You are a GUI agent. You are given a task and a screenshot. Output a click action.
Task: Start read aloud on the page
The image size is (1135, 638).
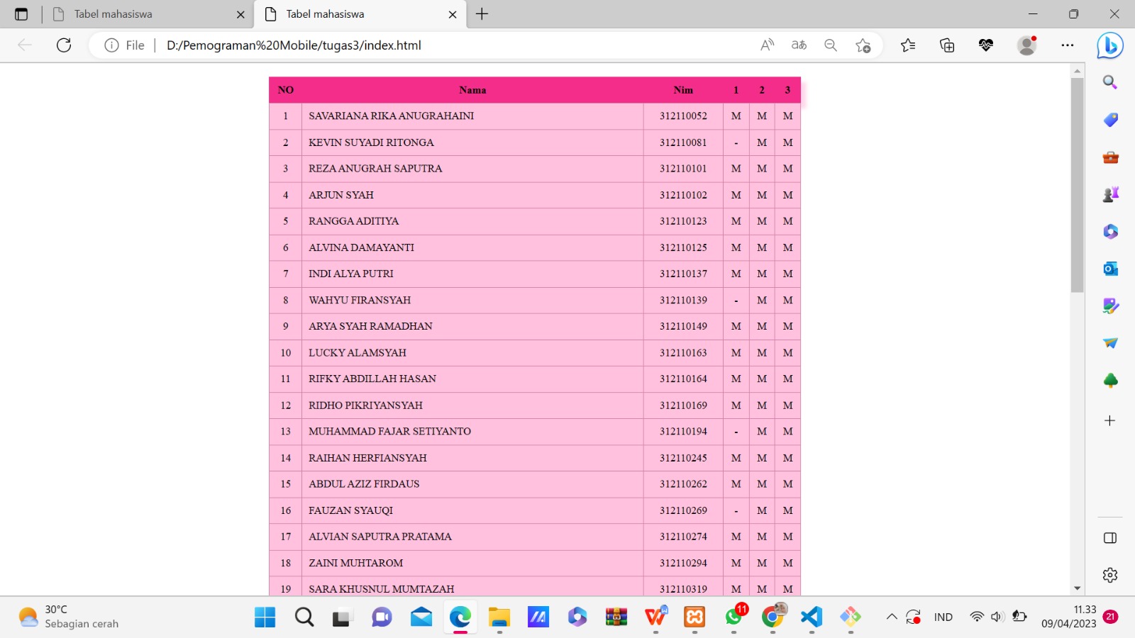(x=767, y=45)
